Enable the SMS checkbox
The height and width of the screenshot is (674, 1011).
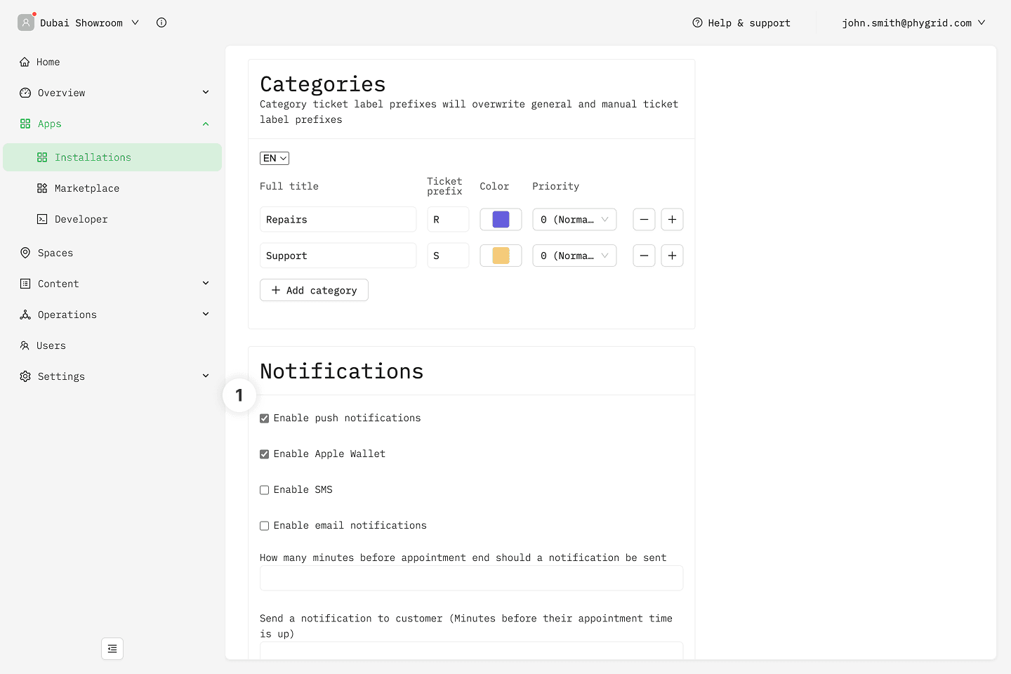coord(265,490)
